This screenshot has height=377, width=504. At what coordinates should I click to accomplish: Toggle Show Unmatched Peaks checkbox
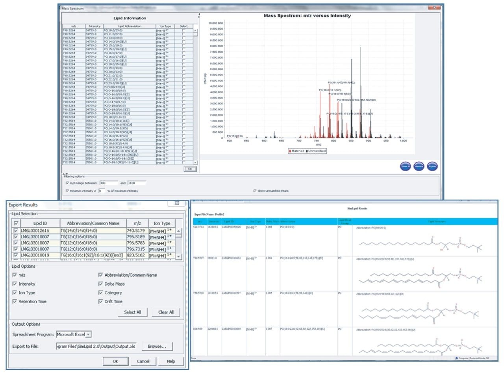tap(255, 191)
